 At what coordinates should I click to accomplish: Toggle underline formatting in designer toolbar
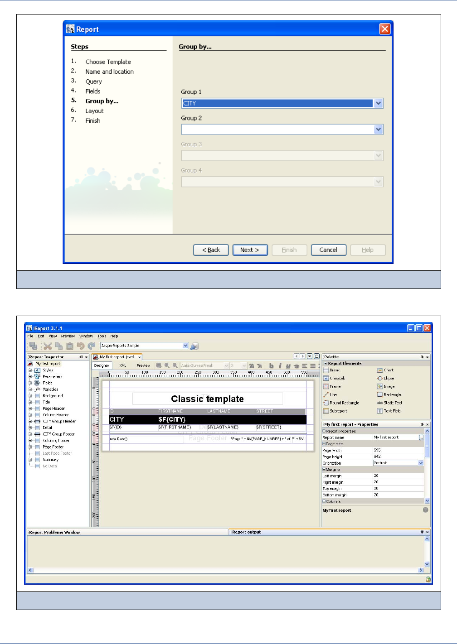[x=288, y=365]
